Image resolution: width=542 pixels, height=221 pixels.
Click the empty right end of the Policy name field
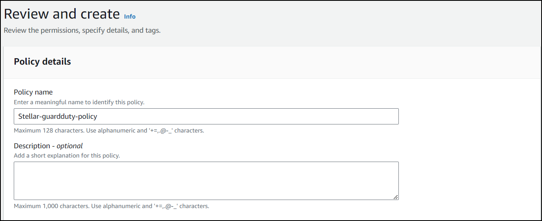tap(364, 116)
